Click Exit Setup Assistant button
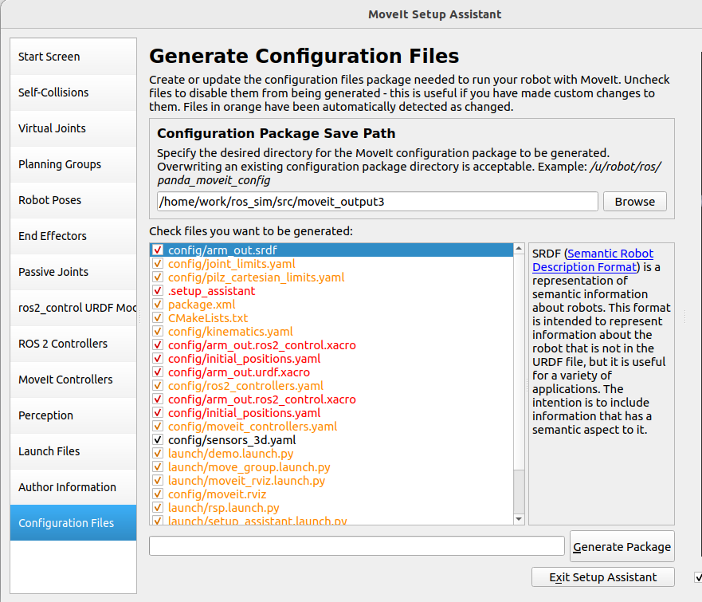 pyautogui.click(x=602, y=577)
